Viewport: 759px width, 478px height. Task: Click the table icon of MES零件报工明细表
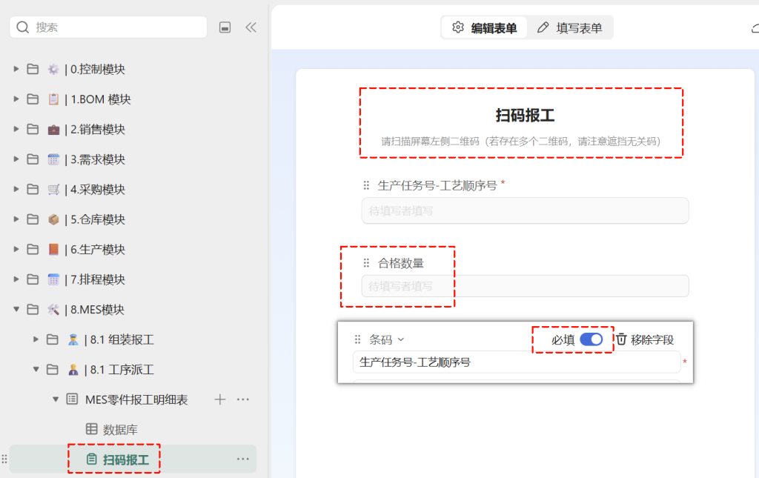(72, 399)
